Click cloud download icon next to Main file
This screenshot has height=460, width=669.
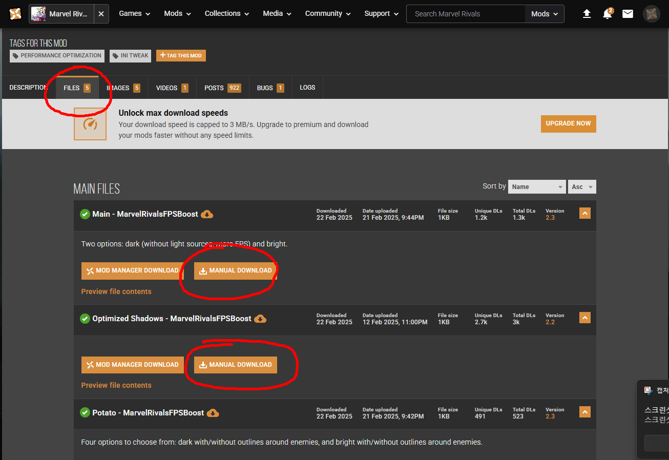[x=207, y=214]
